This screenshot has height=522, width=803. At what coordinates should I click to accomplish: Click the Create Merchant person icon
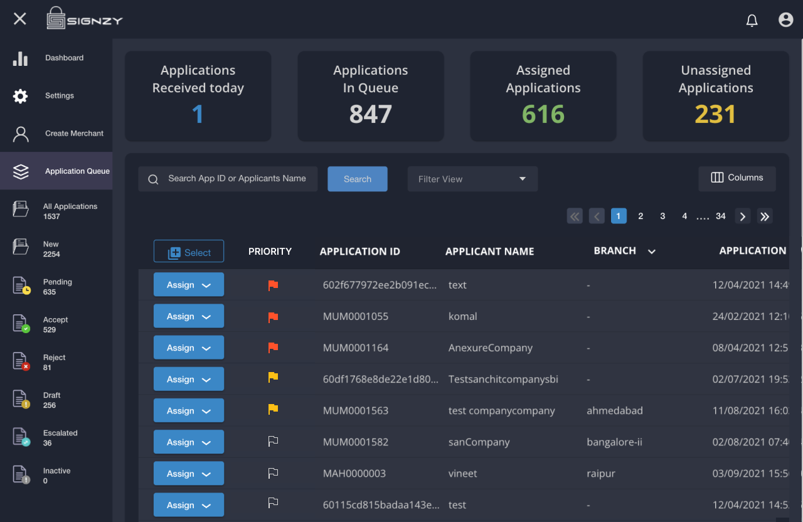21,134
